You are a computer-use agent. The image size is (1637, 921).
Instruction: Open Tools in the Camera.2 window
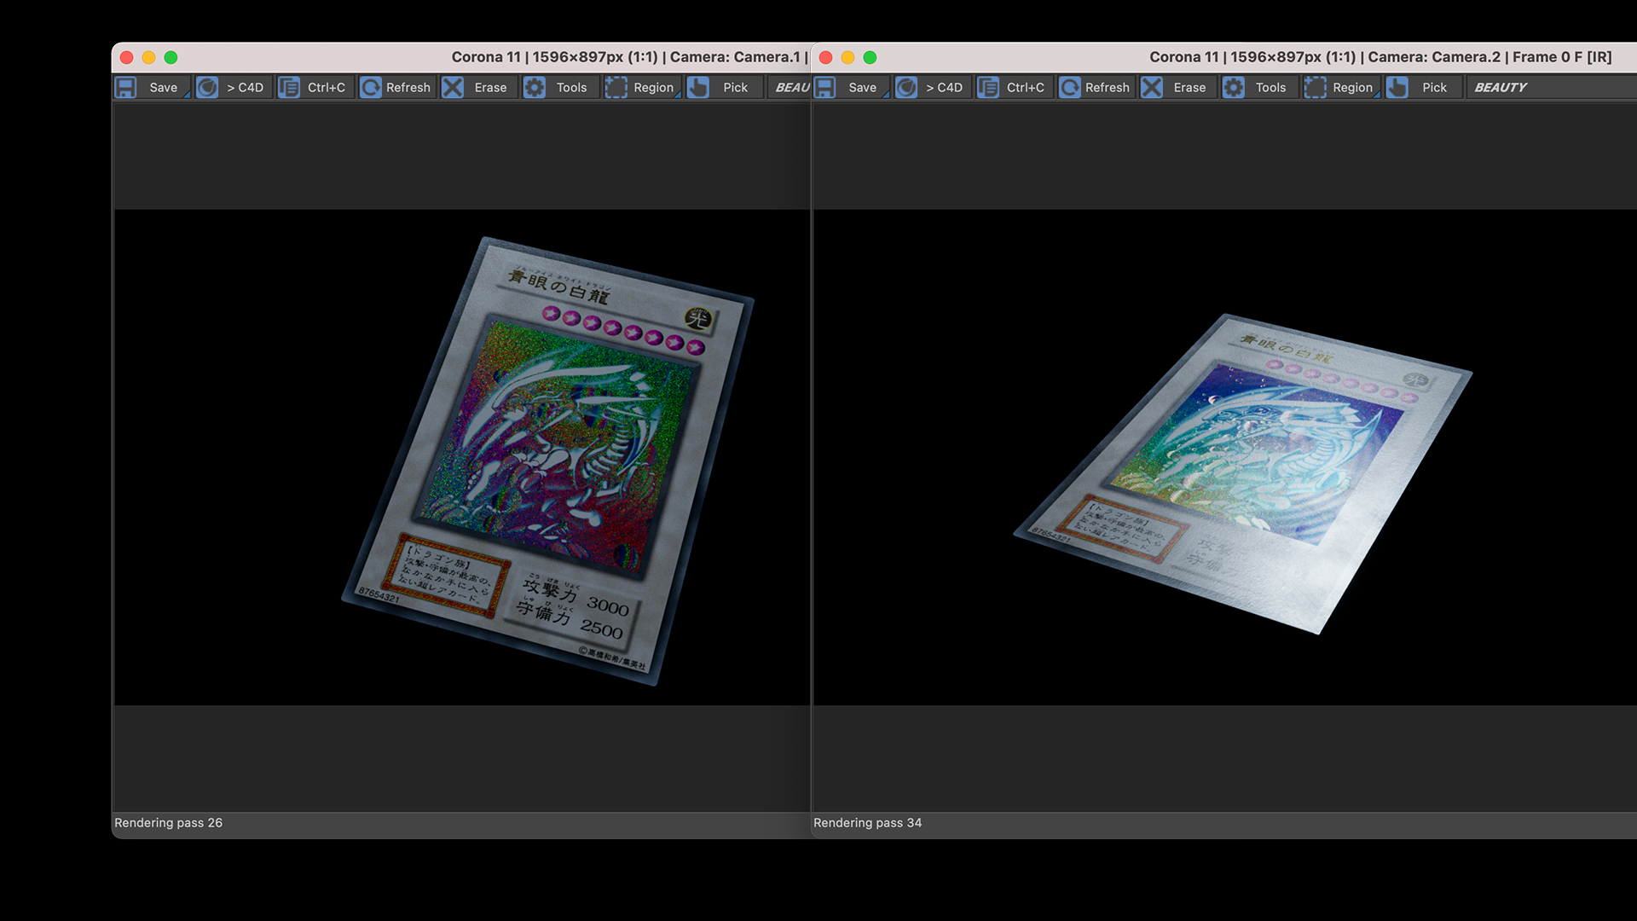pos(1259,87)
